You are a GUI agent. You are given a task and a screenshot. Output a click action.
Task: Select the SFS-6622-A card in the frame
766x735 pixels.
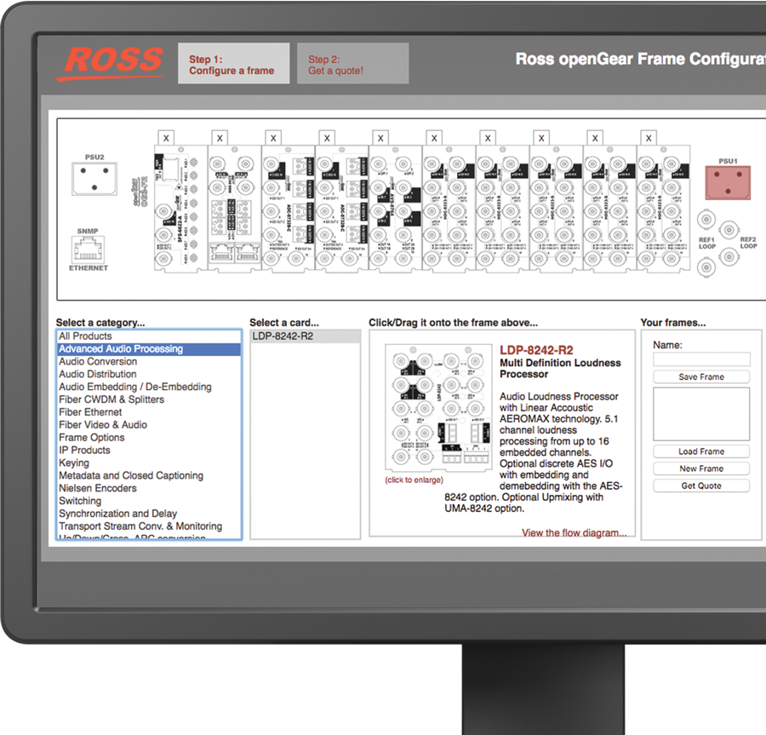coord(180,208)
